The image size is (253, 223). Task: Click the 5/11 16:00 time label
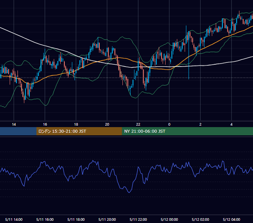[x=45, y=219]
